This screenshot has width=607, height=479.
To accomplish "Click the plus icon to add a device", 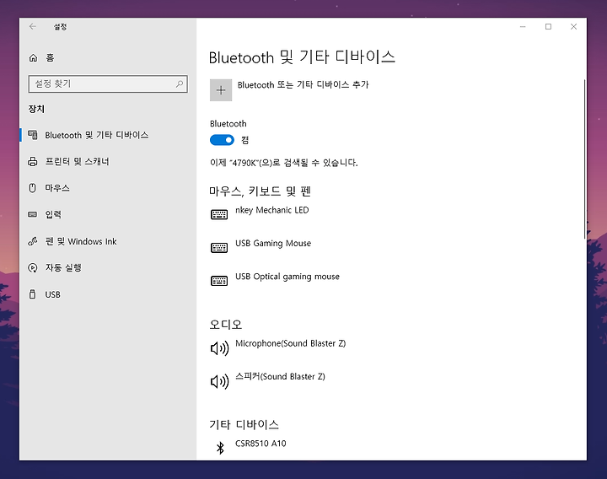I will [x=221, y=90].
